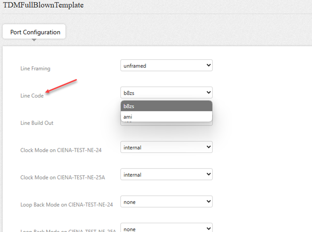312x232 pixels.
Task: Open Loop Back Mode dropdown for CIENA-TEST-NE-24
Action: coord(166,202)
